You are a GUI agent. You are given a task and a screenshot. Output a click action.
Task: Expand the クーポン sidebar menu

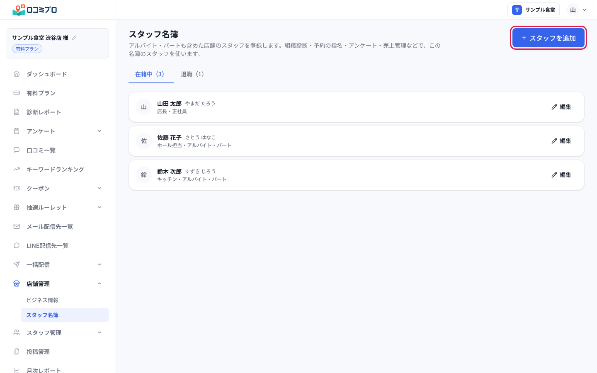click(58, 189)
